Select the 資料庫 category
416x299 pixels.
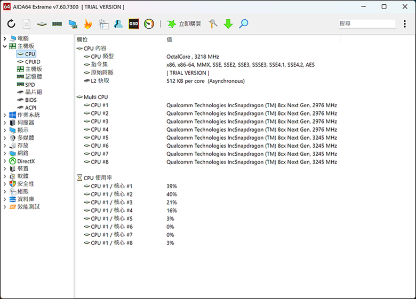pos(21,199)
